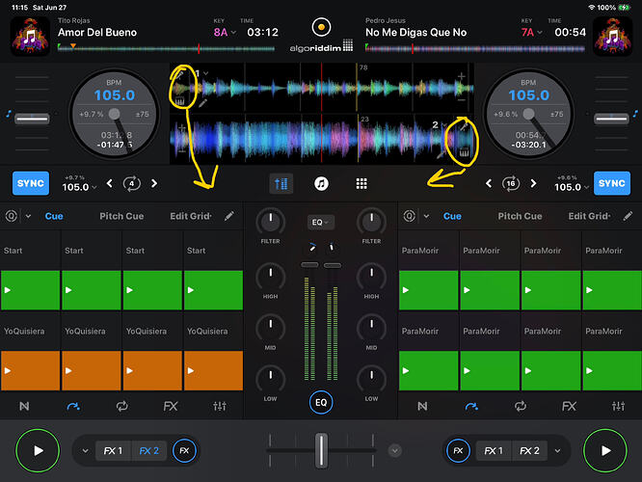Play the left deck track
The height and width of the screenshot is (482, 642).
38,450
